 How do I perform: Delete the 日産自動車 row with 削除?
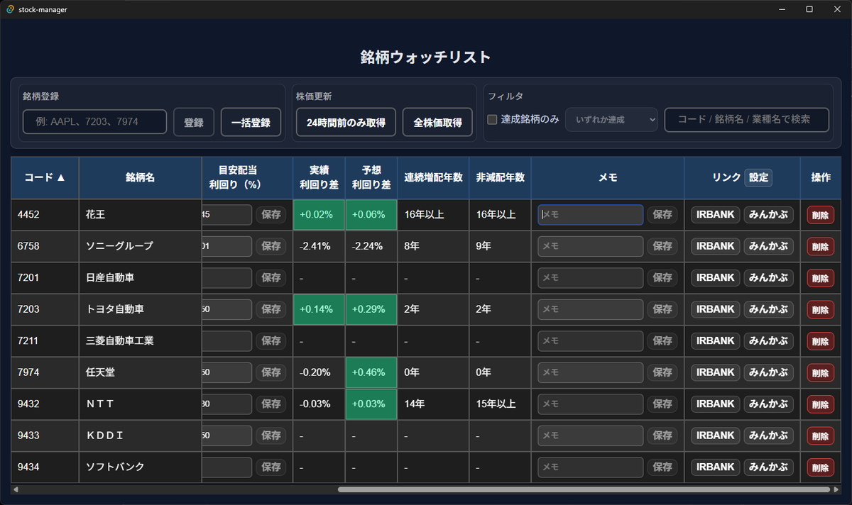coord(820,277)
